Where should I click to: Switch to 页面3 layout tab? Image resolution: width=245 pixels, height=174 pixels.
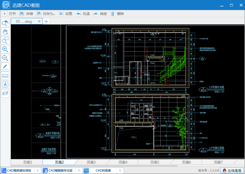pos(91,162)
